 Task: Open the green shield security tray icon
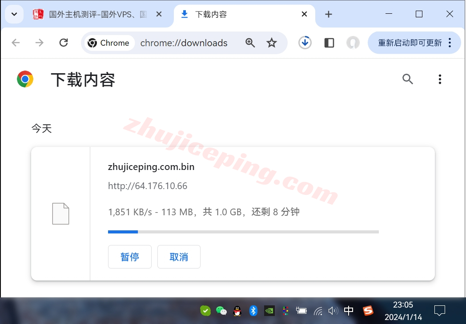click(x=205, y=311)
